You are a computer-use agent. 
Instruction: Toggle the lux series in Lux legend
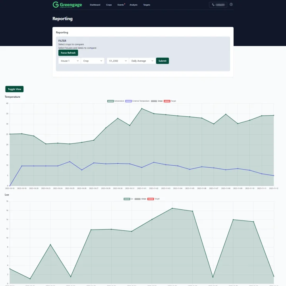(x=128, y=199)
